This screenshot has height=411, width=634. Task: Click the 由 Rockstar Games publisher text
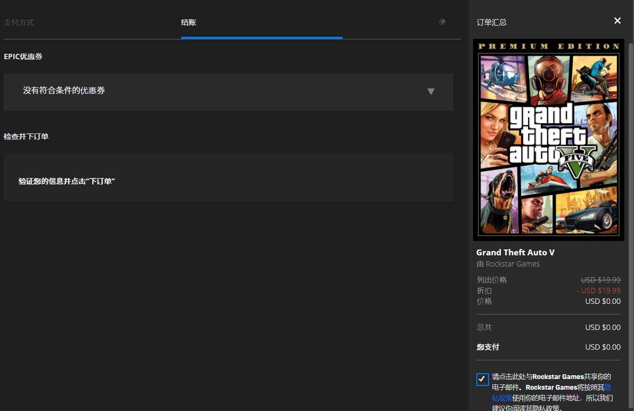click(x=508, y=264)
